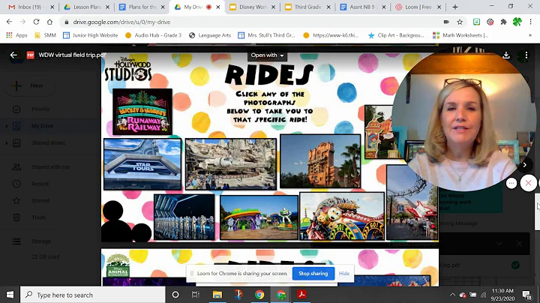Viewport: 540px width, 303px height.
Task: Open File Explorer from the taskbar
Action: [x=217, y=295]
